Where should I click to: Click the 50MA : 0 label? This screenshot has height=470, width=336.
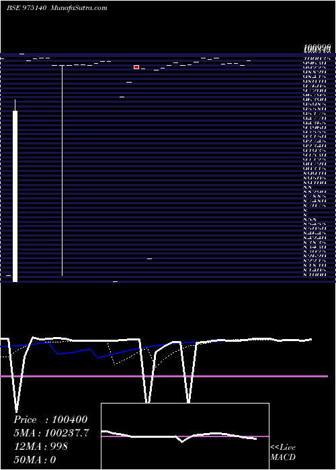coord(35,459)
